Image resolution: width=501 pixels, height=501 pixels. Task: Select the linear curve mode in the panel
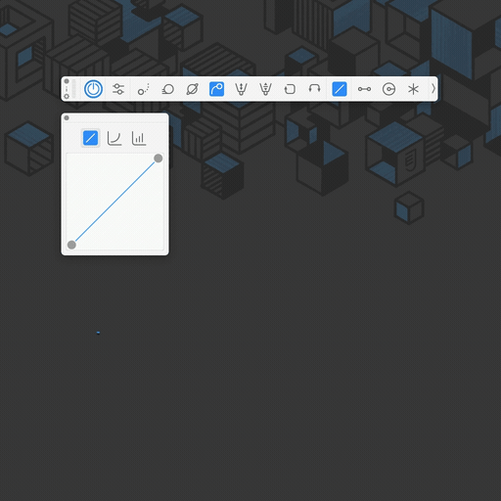(90, 138)
